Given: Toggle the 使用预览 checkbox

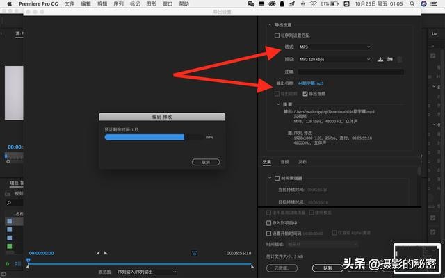Looking at the screenshot, I should [x=311, y=213].
